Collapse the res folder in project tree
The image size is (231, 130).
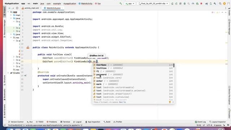coord(11,38)
